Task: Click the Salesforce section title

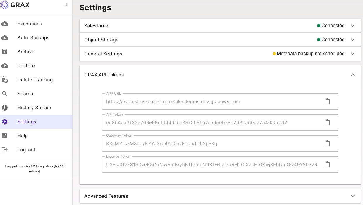Action: point(96,26)
